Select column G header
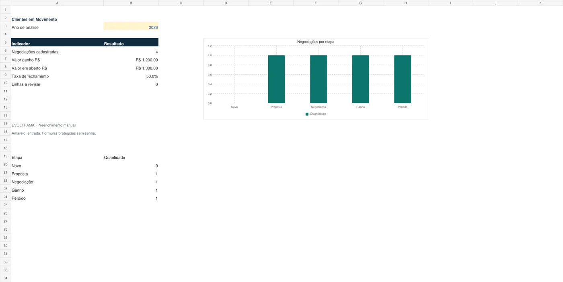 [x=361, y=3]
